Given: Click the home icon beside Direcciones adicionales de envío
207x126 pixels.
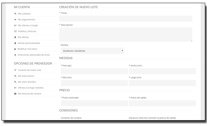Looking at the screenshot, I should click(15, 55).
